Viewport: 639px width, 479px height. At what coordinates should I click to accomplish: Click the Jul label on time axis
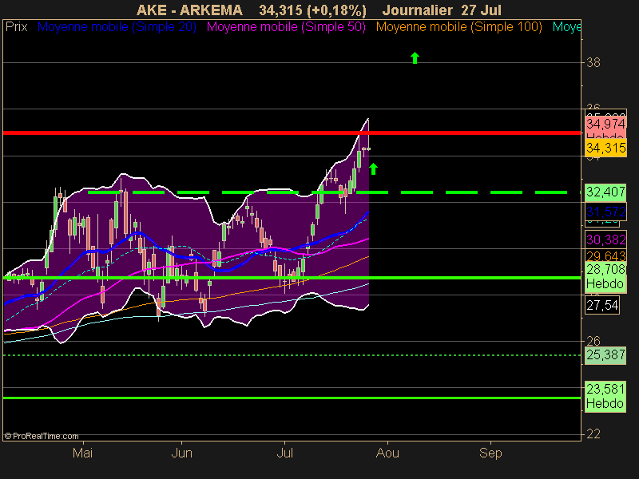(x=284, y=453)
